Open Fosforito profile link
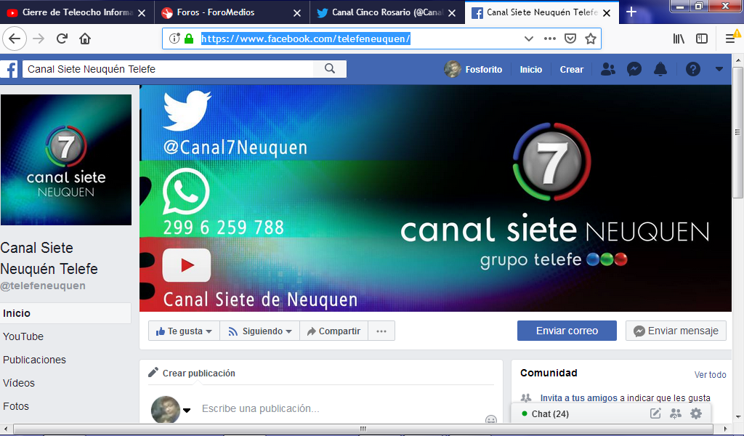Screen dimensions: 744x436 tap(474, 69)
